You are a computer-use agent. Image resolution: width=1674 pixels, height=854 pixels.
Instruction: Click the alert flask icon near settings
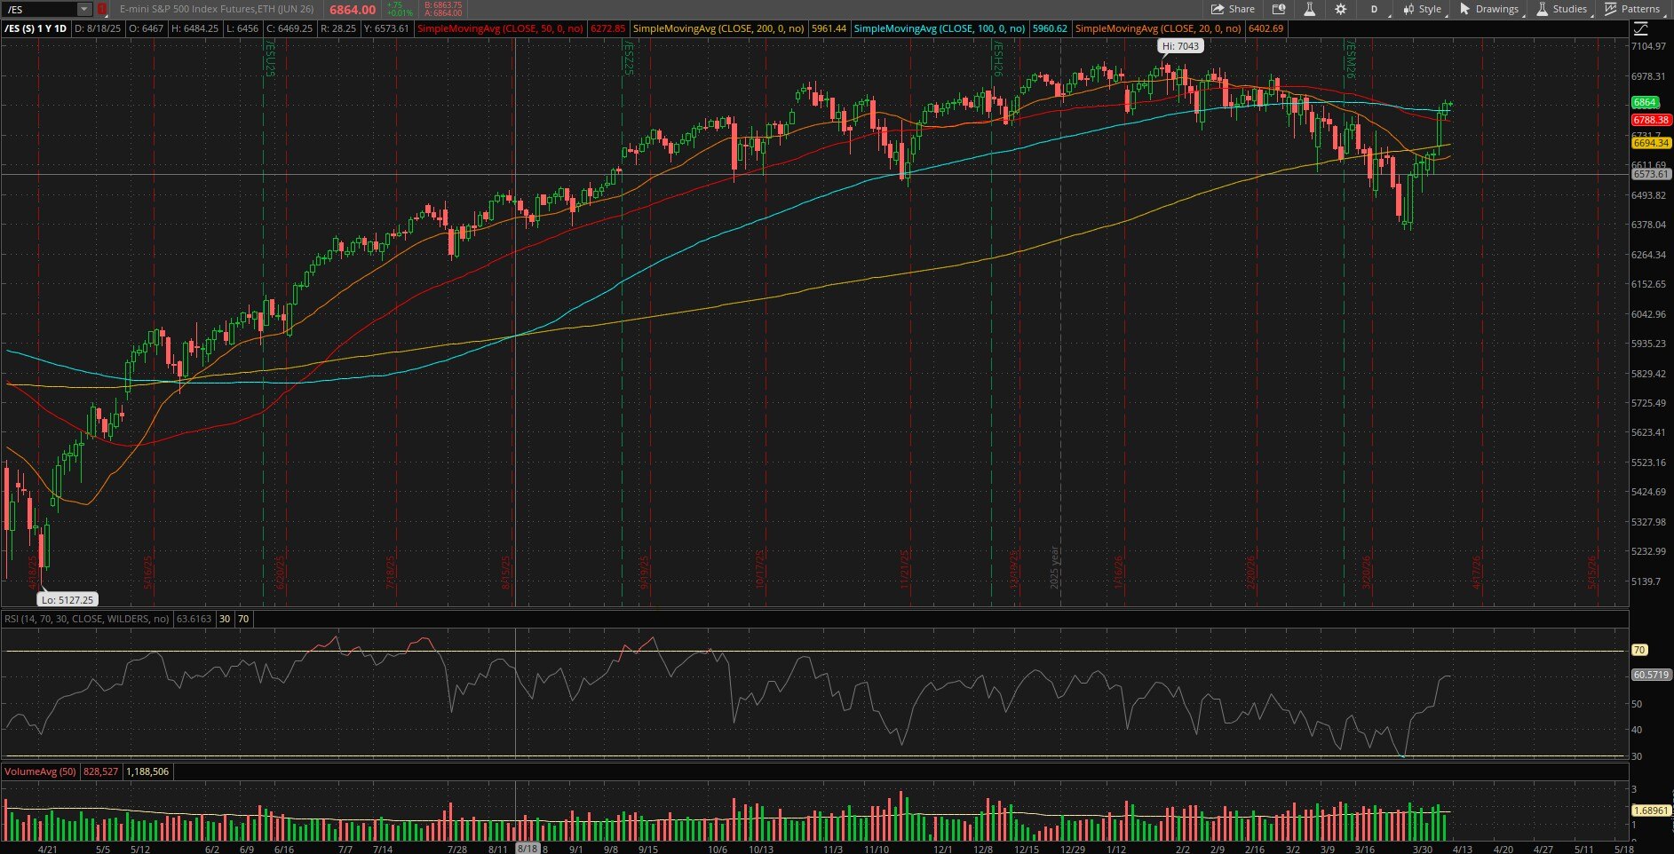[x=1308, y=10]
